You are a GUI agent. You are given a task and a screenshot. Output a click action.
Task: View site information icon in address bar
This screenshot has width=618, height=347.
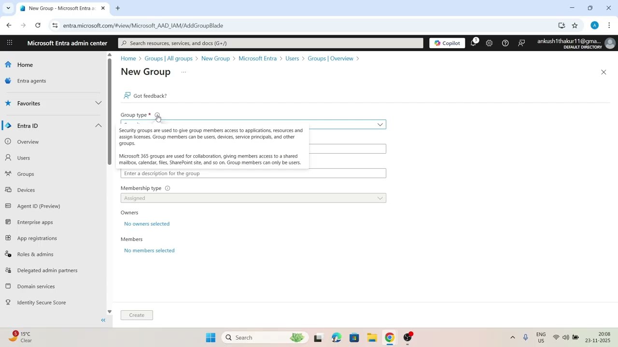coord(55,26)
